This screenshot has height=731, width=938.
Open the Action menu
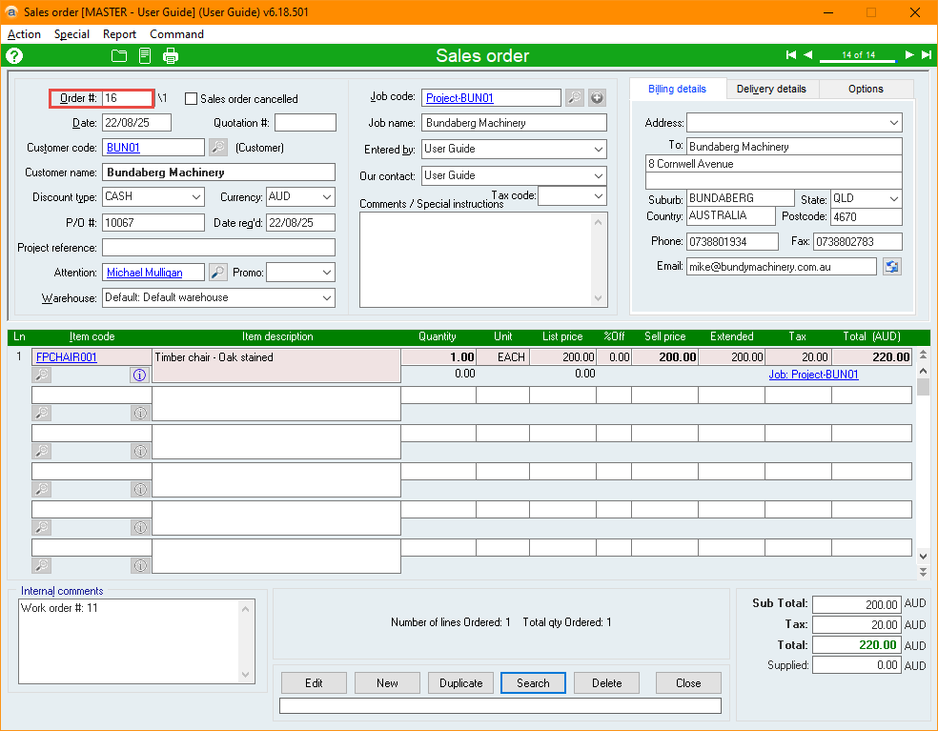pyautogui.click(x=24, y=34)
